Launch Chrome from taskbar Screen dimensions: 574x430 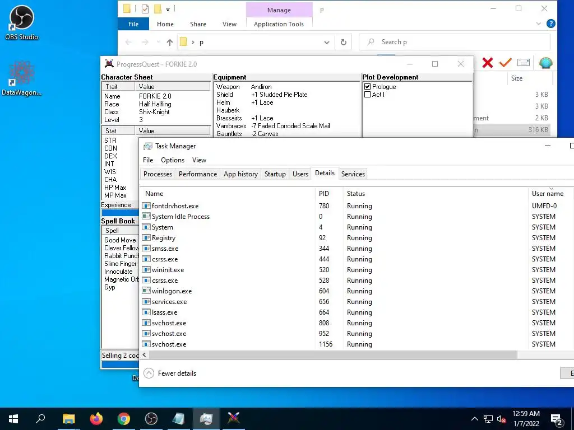[124, 419]
